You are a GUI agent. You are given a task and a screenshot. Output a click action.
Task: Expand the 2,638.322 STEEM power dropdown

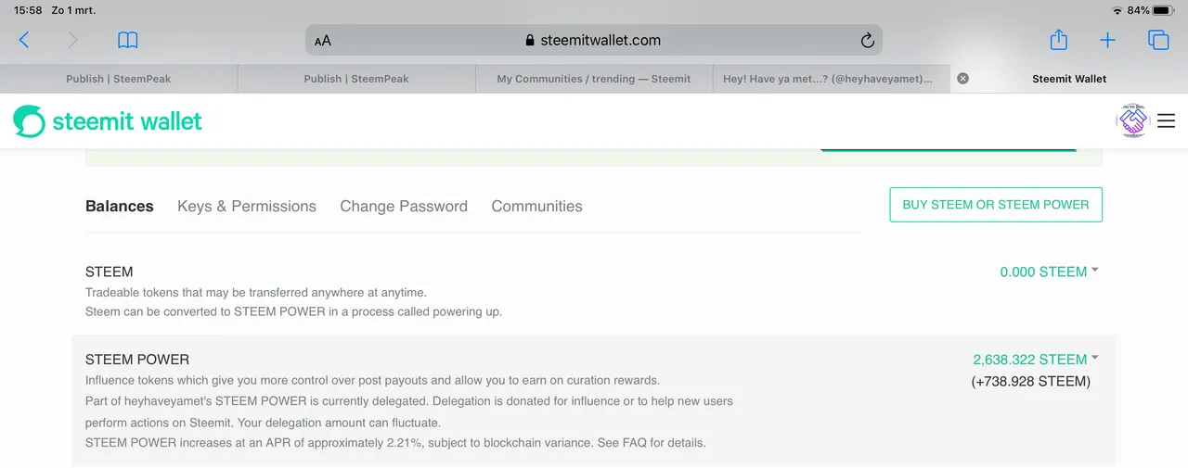pyautogui.click(x=1036, y=360)
